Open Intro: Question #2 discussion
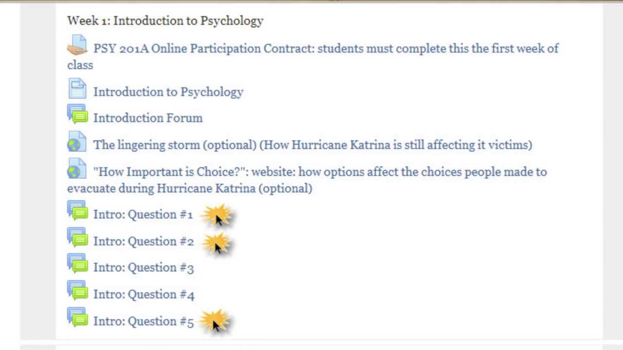Viewport: 623px width, 350px height. point(143,242)
